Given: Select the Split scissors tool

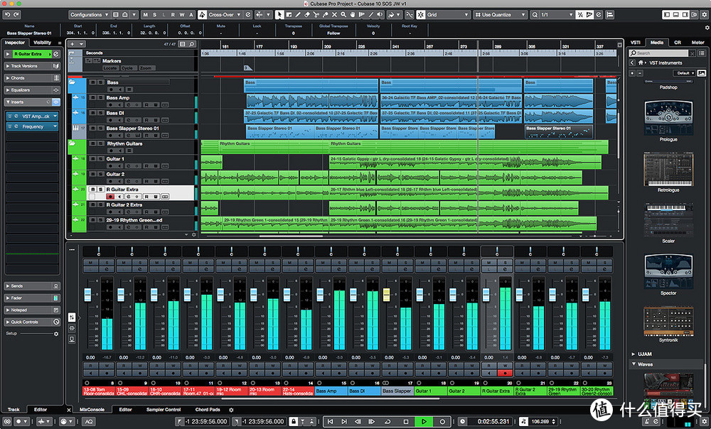Looking at the screenshot, I should (316, 14).
